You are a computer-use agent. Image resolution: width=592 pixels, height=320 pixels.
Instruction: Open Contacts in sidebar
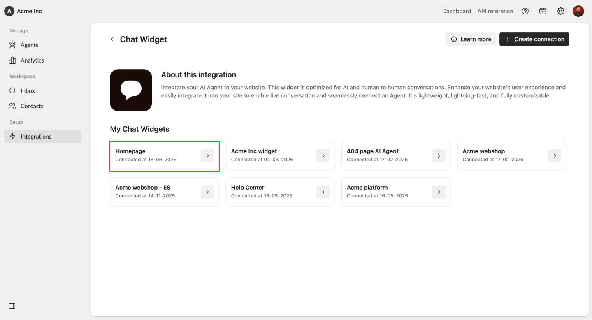click(x=43, y=106)
